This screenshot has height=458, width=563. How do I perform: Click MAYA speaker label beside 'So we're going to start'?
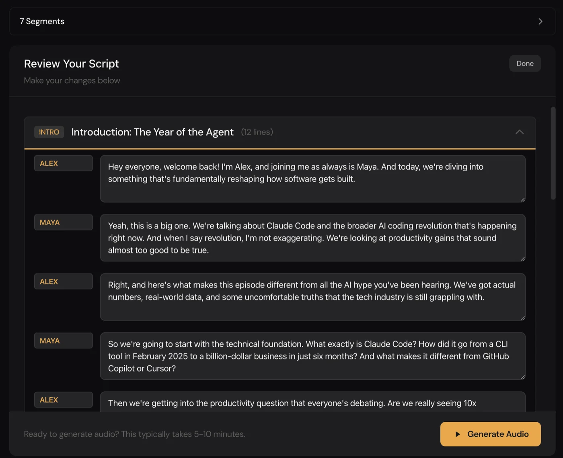63,341
